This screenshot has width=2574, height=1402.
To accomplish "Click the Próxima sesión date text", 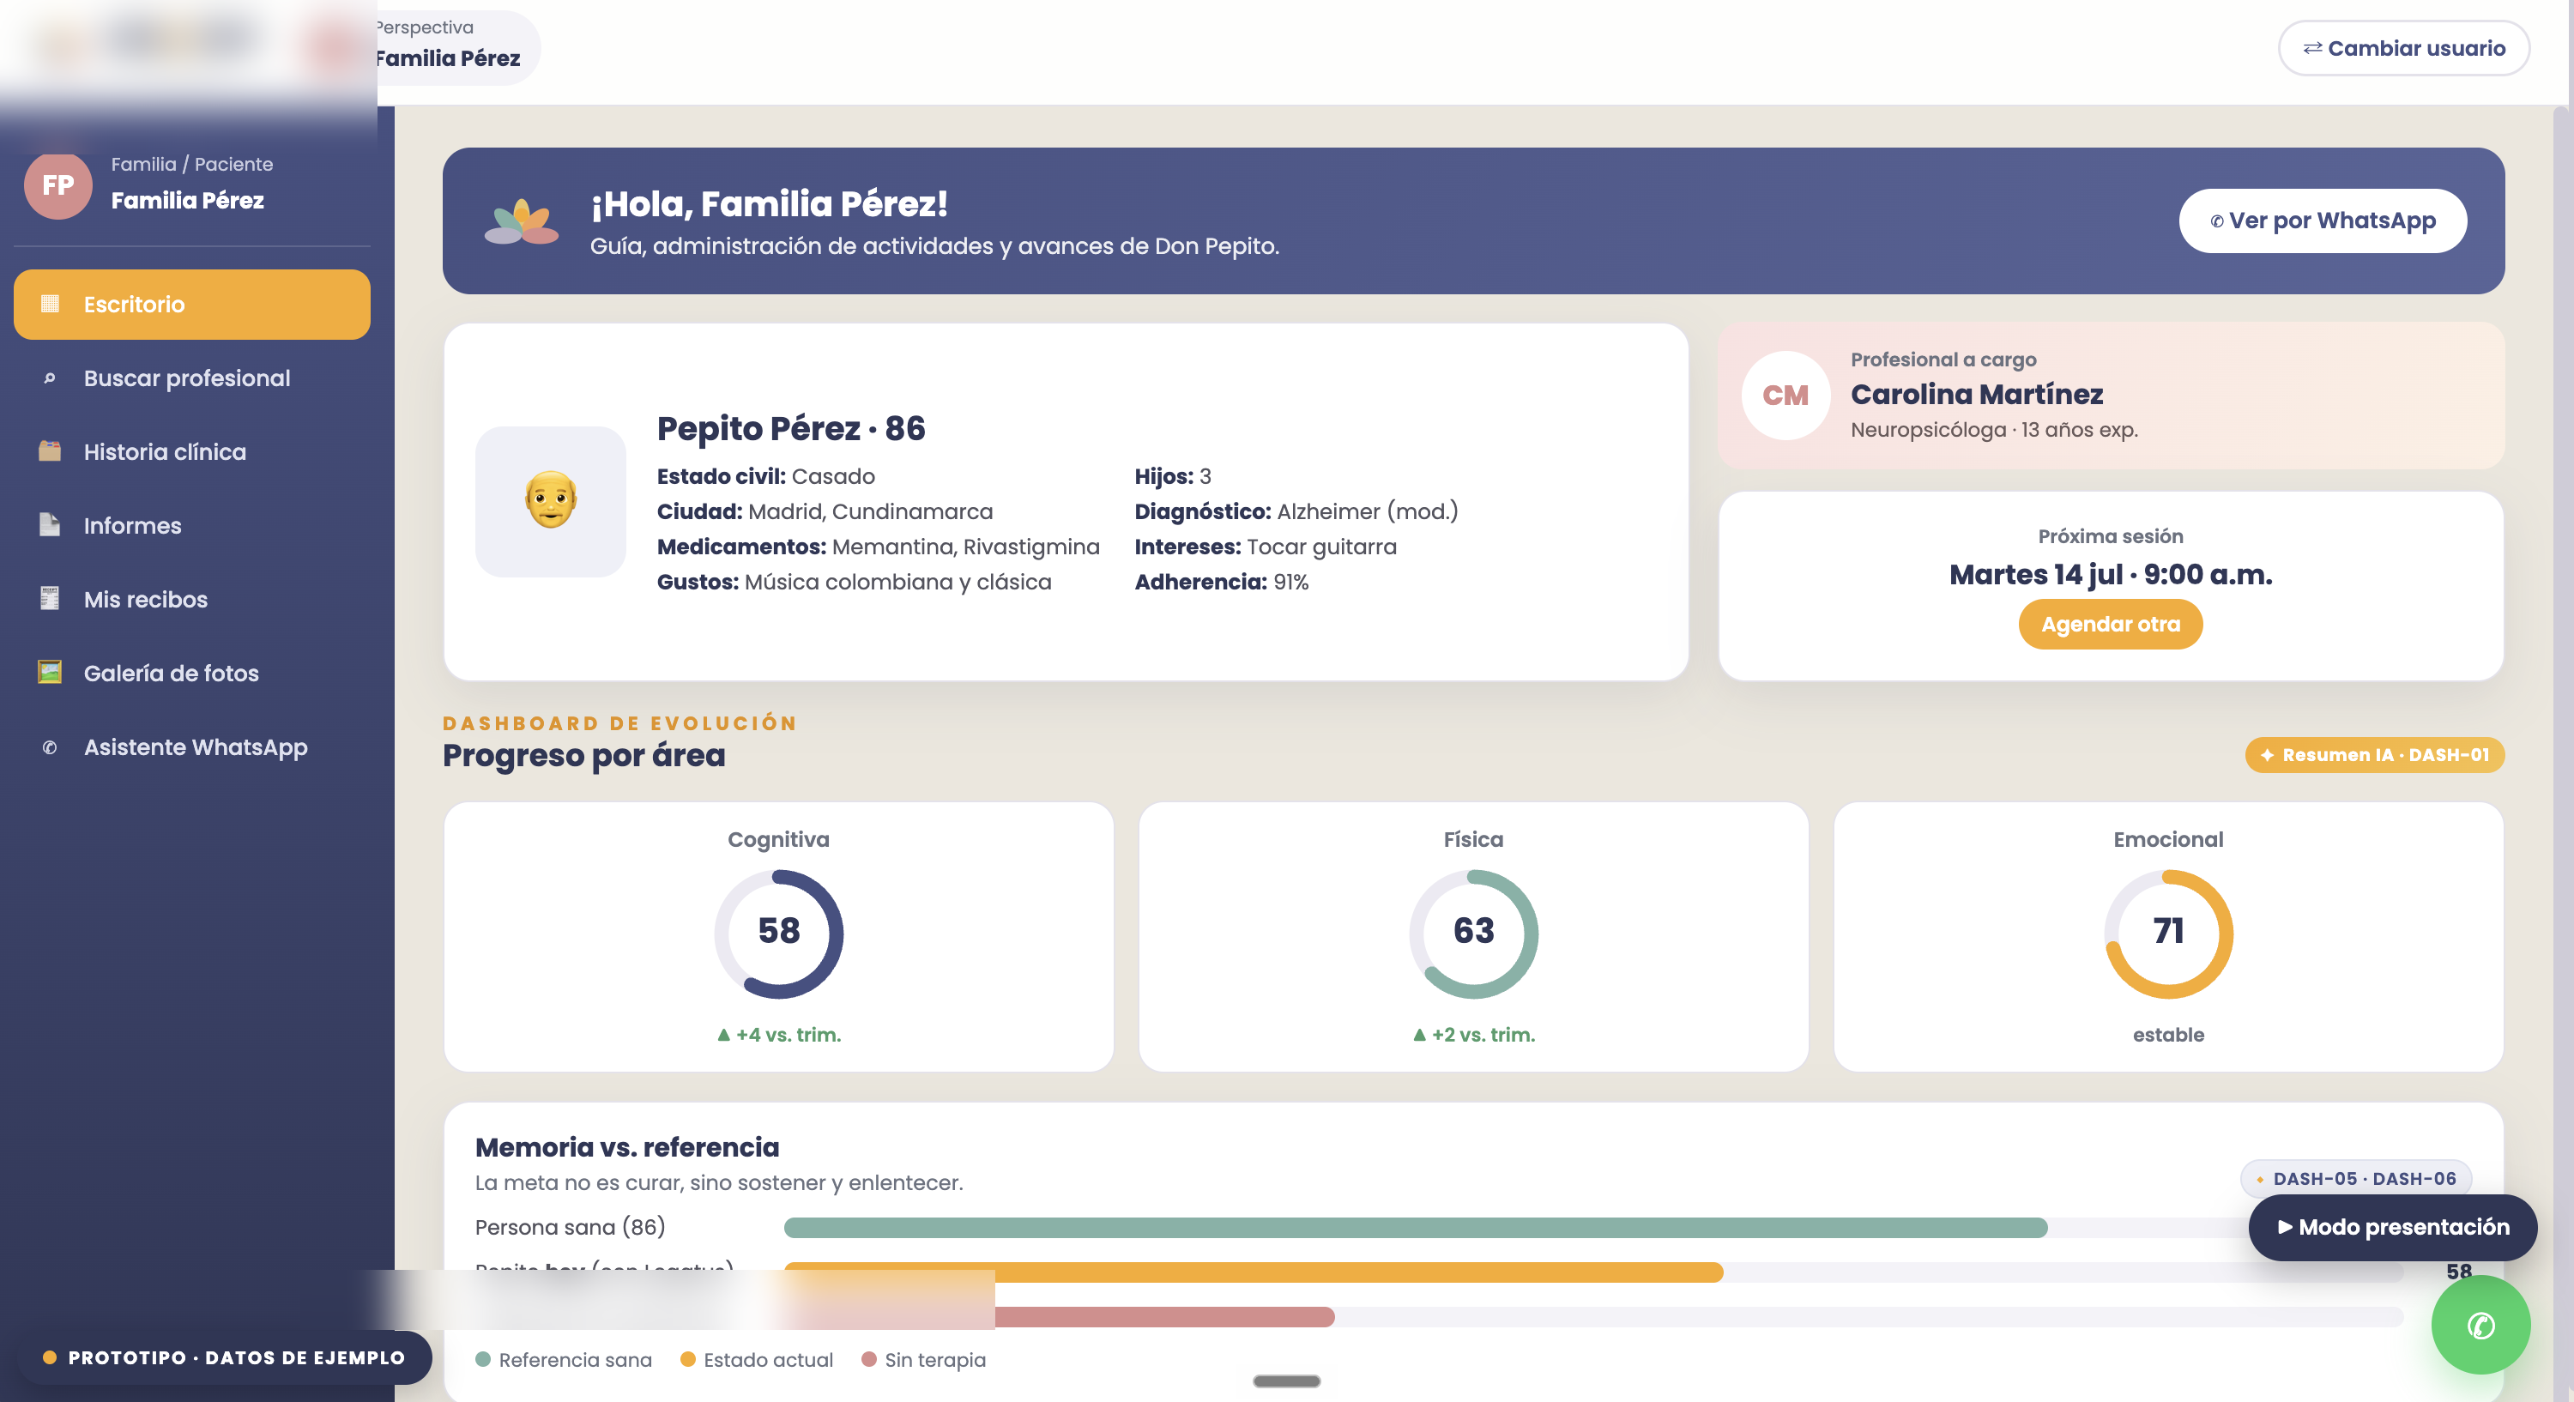I will [2111, 575].
